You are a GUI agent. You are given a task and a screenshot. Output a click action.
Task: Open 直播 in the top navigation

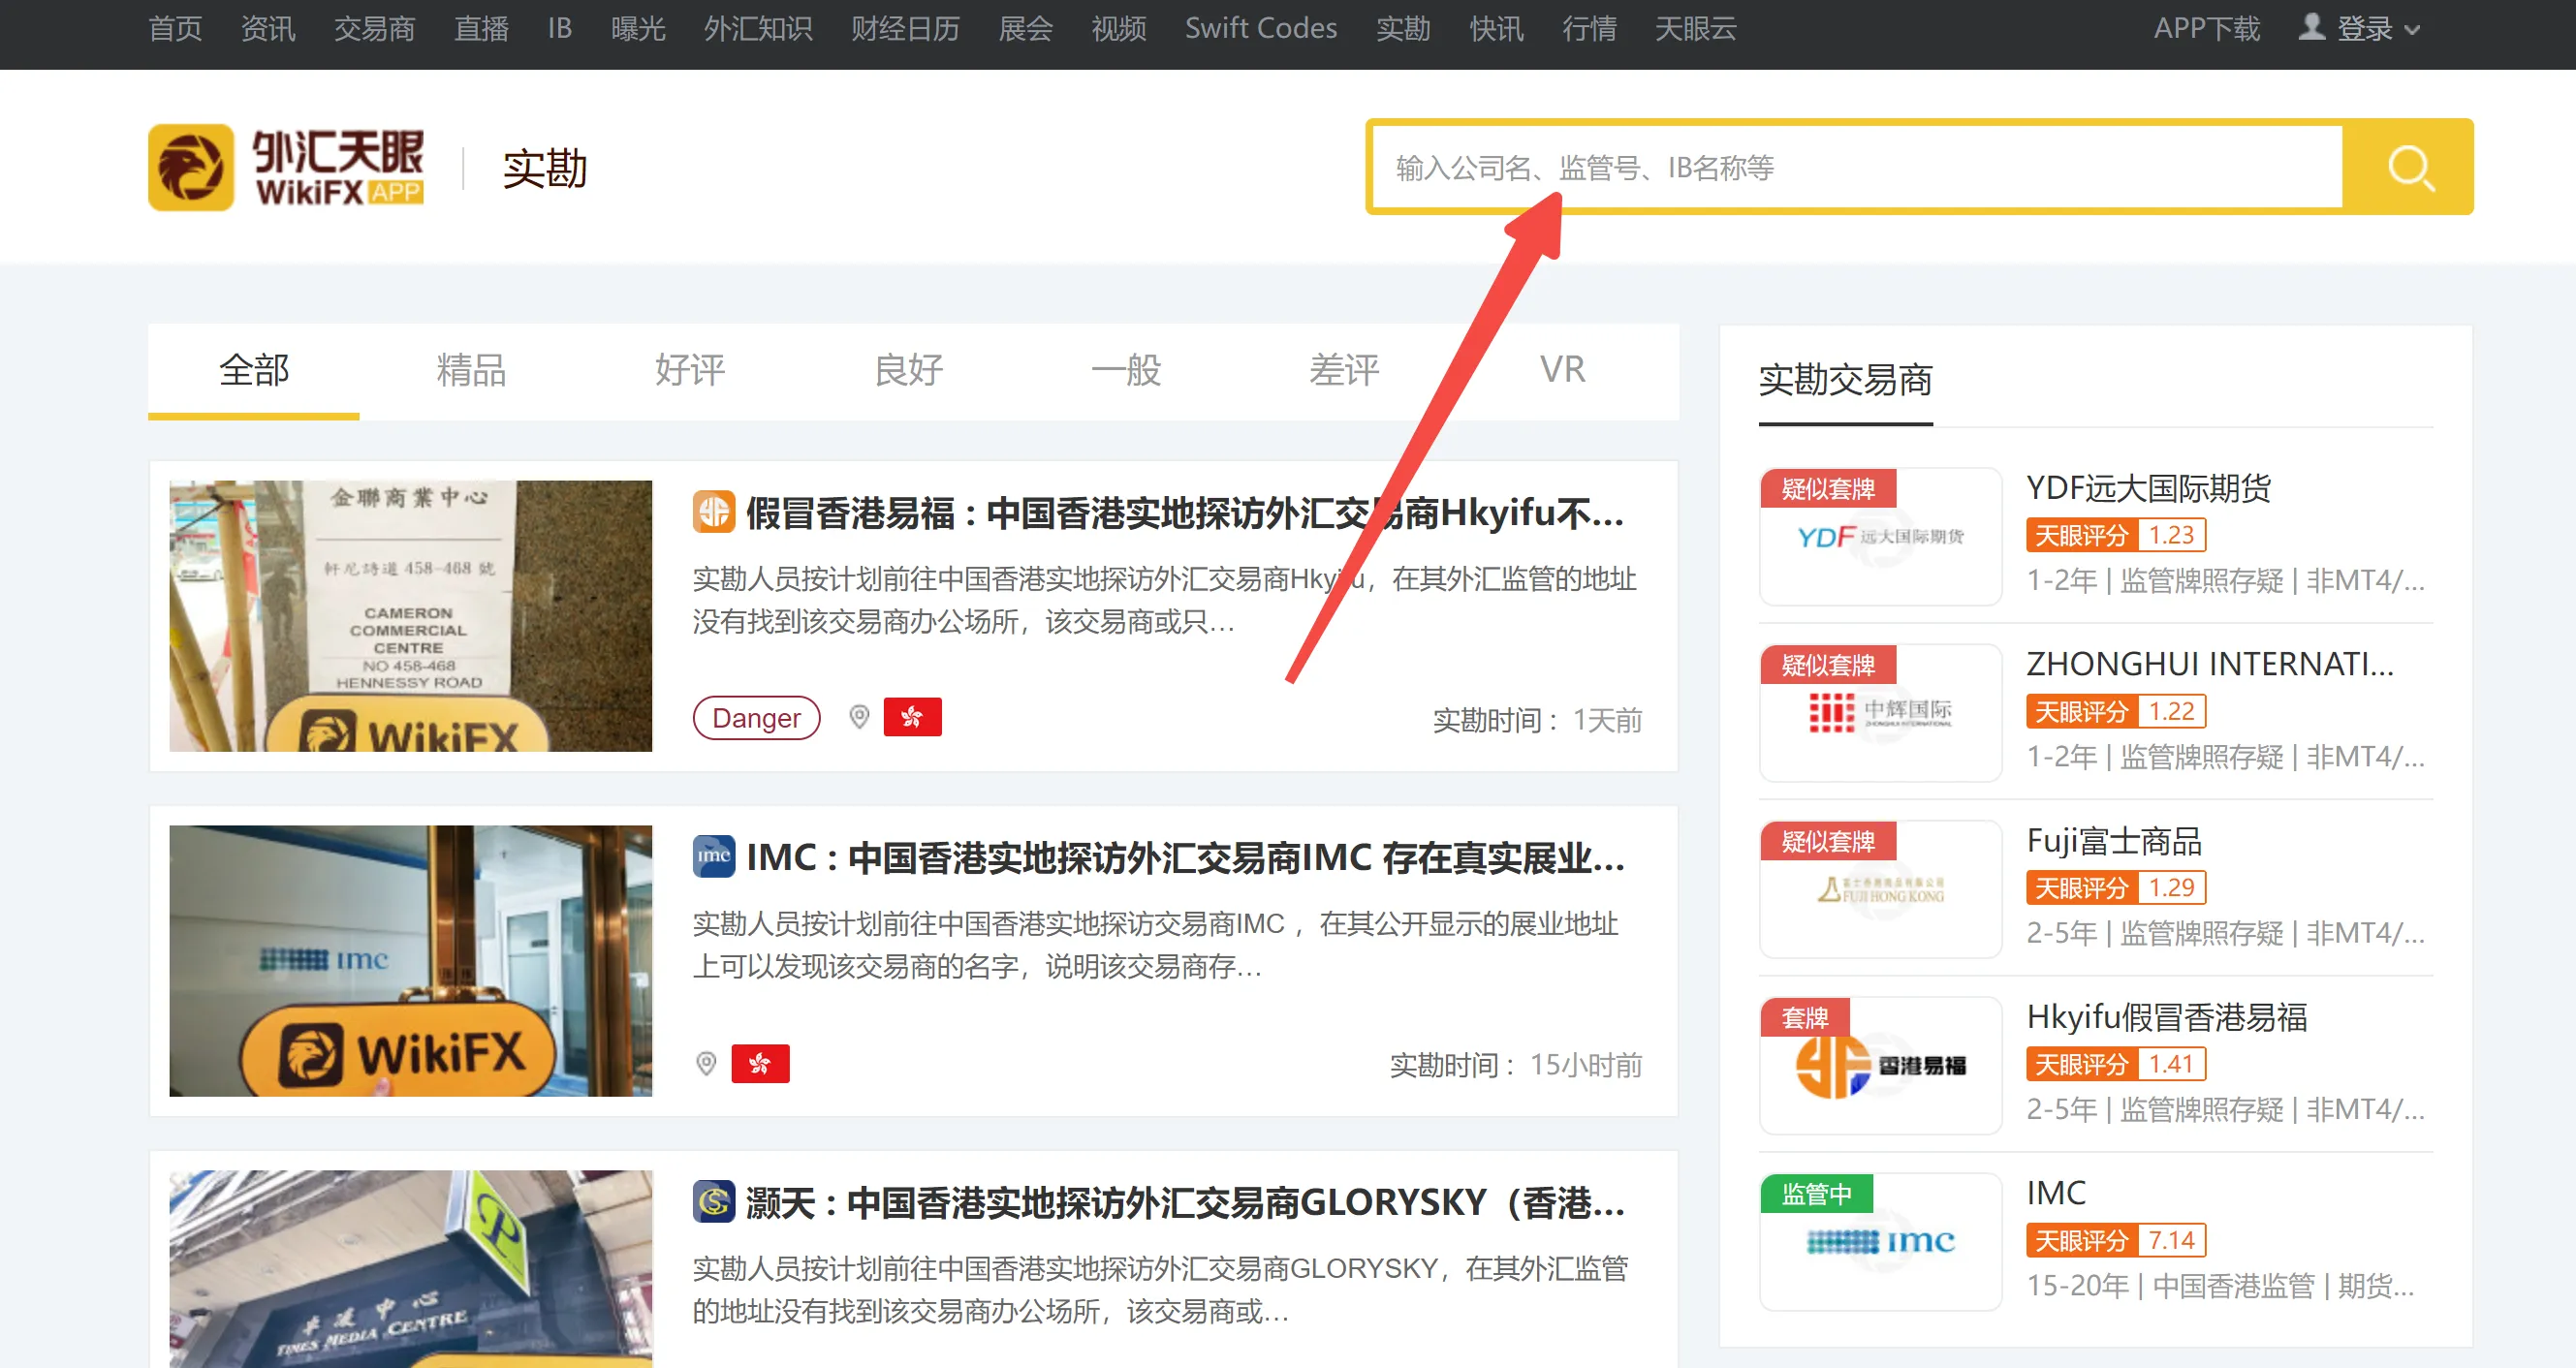point(481,28)
